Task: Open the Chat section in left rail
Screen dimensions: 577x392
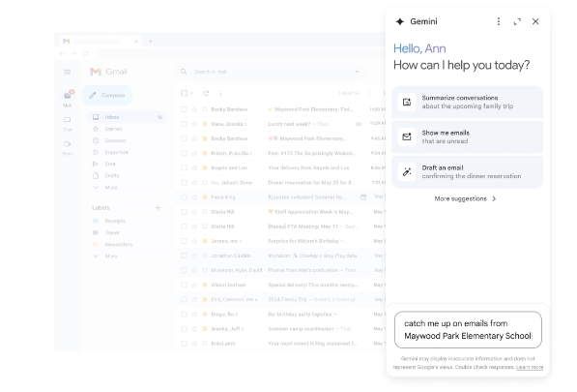Action: coord(67,124)
